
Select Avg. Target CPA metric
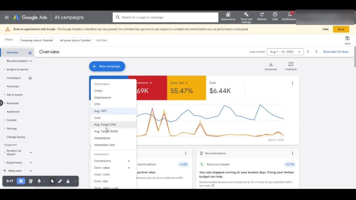click(114, 125)
